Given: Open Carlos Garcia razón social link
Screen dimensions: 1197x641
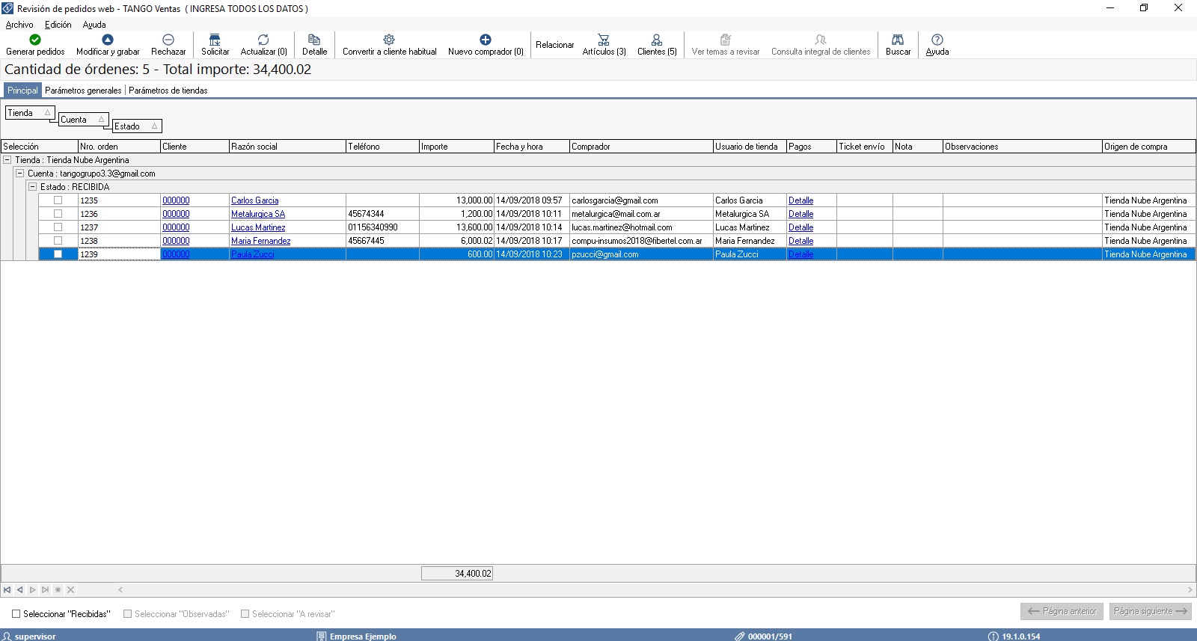Looking at the screenshot, I should 254,200.
